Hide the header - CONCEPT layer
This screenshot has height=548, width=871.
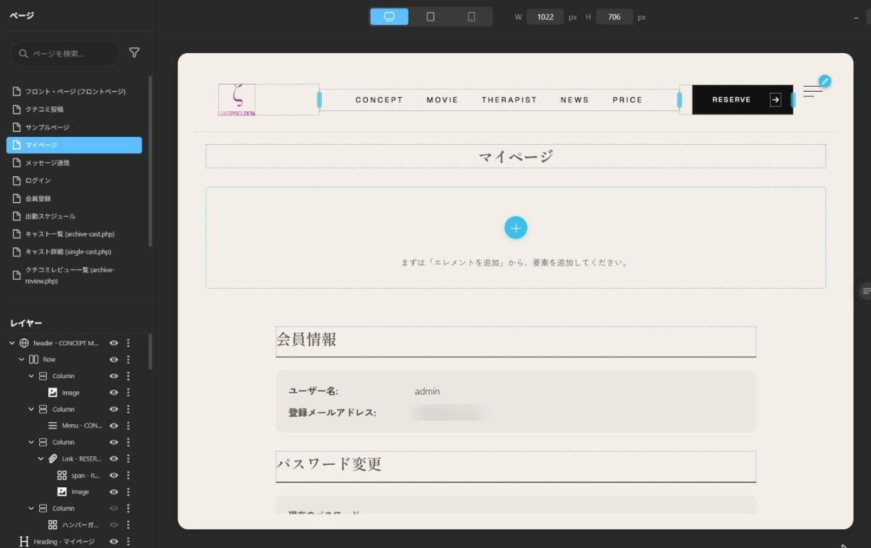point(114,343)
